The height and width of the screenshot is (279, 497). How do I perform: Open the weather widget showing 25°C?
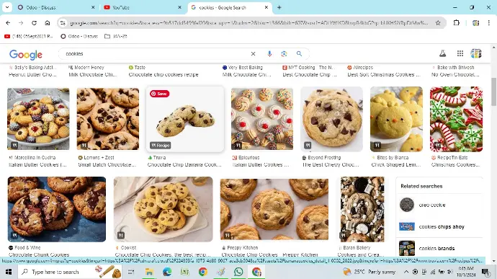click(370, 272)
